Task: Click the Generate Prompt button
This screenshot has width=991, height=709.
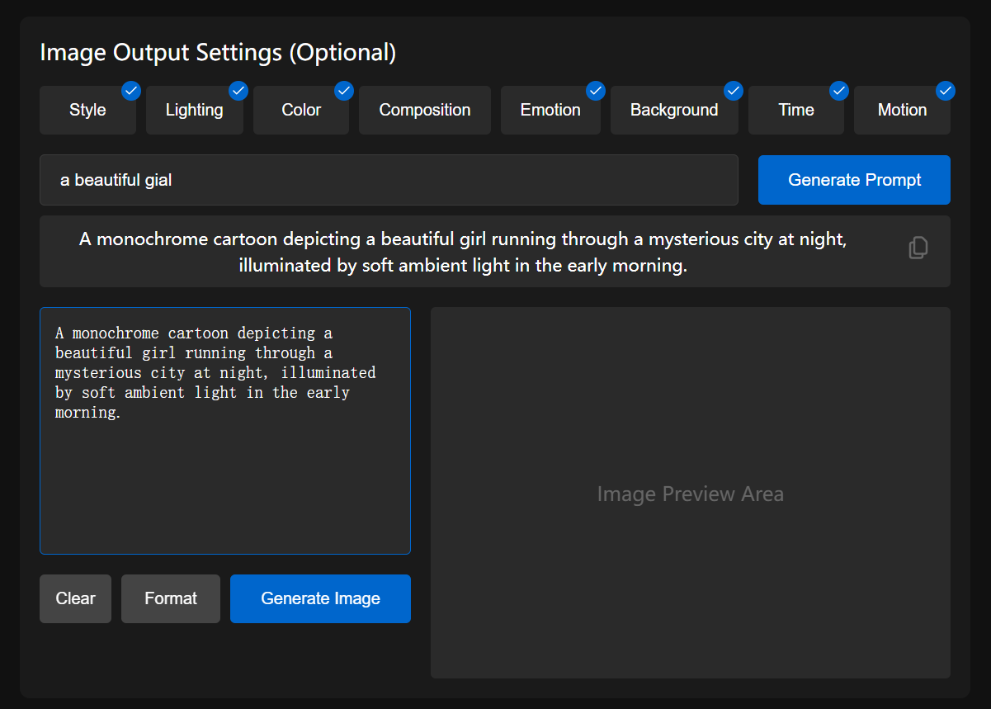Action: (854, 180)
